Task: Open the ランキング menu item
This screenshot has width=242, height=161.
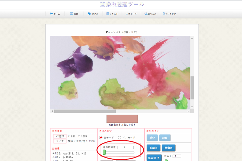Action: tap(169, 14)
